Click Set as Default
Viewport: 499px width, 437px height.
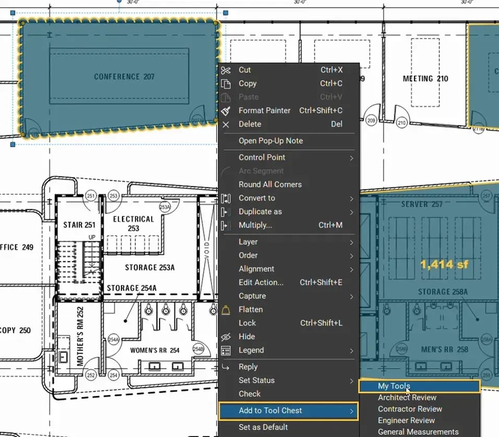(x=263, y=428)
